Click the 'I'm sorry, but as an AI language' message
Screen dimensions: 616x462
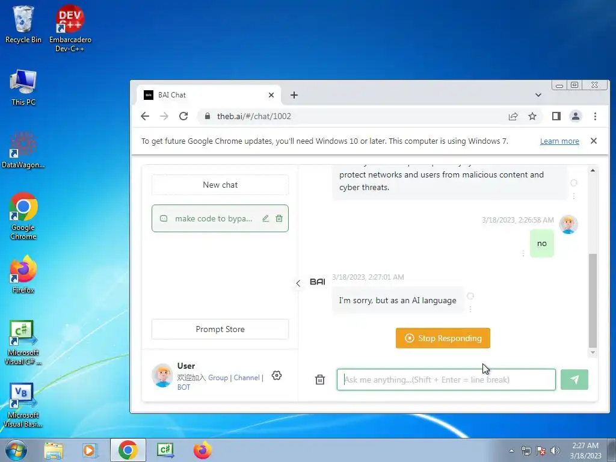click(x=398, y=300)
